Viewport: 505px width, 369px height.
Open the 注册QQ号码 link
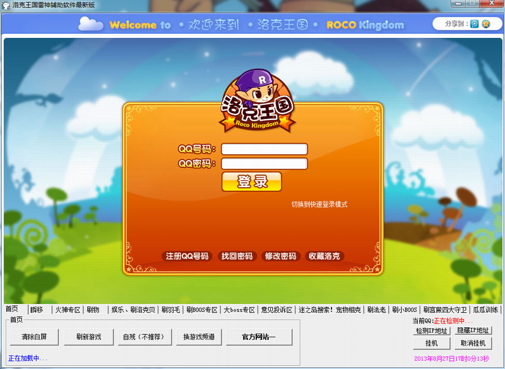coord(187,256)
